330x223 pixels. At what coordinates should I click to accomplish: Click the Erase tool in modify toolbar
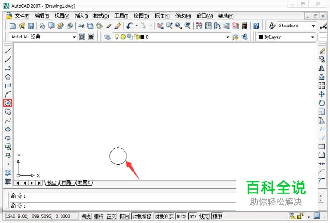321,51
